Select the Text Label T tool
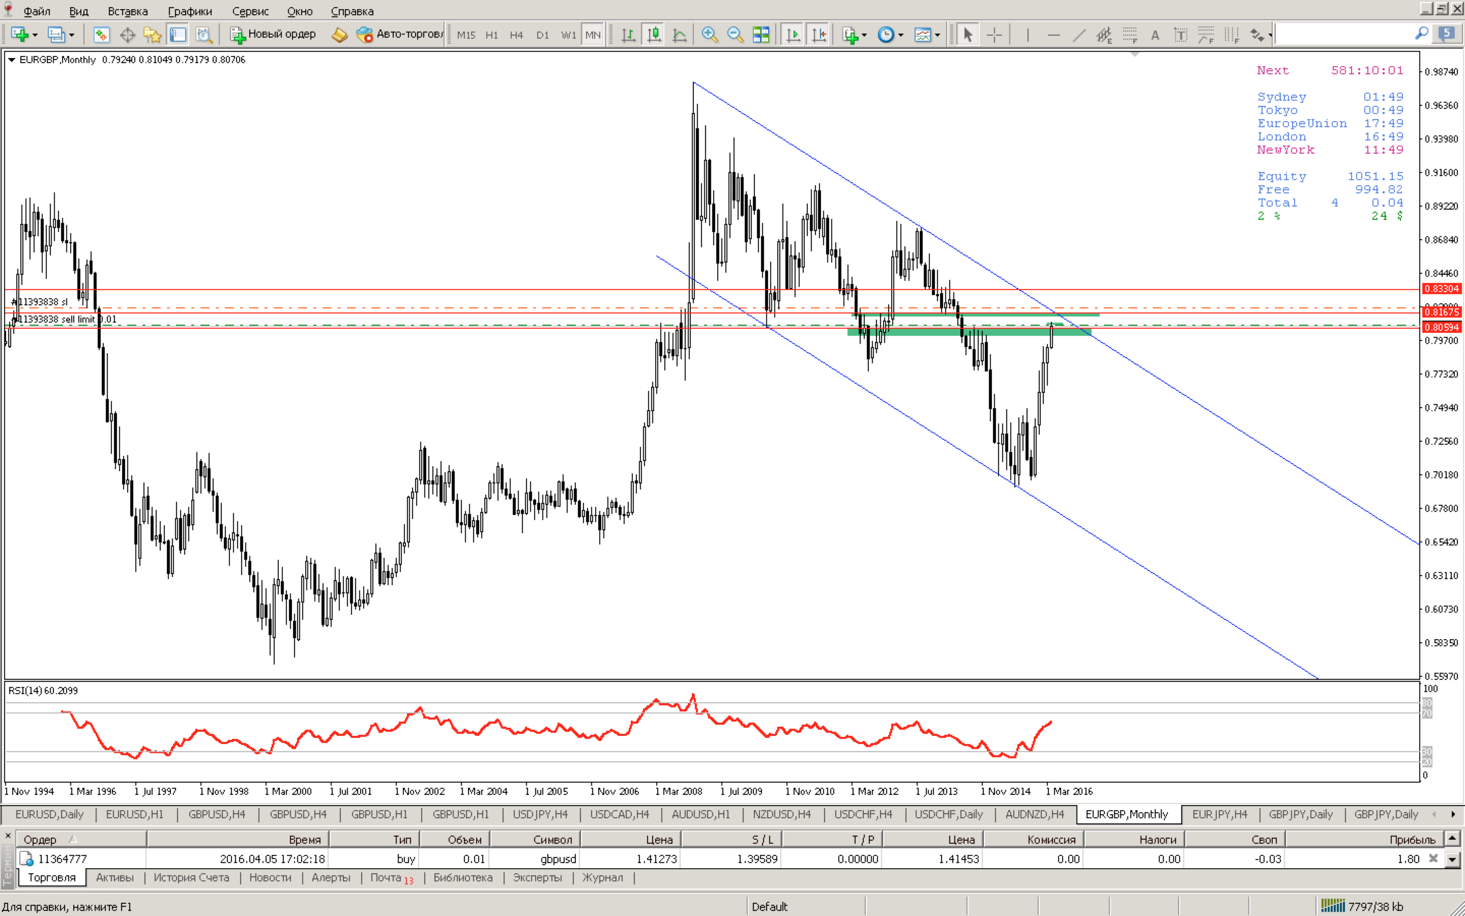1465x916 pixels. [x=1181, y=35]
